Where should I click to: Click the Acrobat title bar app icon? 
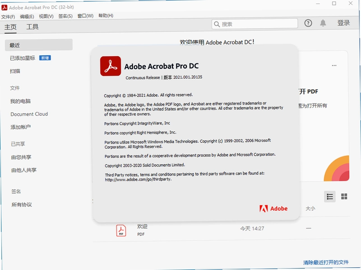click(5, 7)
